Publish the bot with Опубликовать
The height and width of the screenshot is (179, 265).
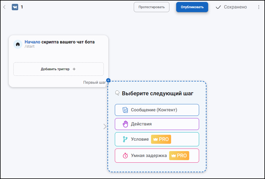tap(192, 7)
